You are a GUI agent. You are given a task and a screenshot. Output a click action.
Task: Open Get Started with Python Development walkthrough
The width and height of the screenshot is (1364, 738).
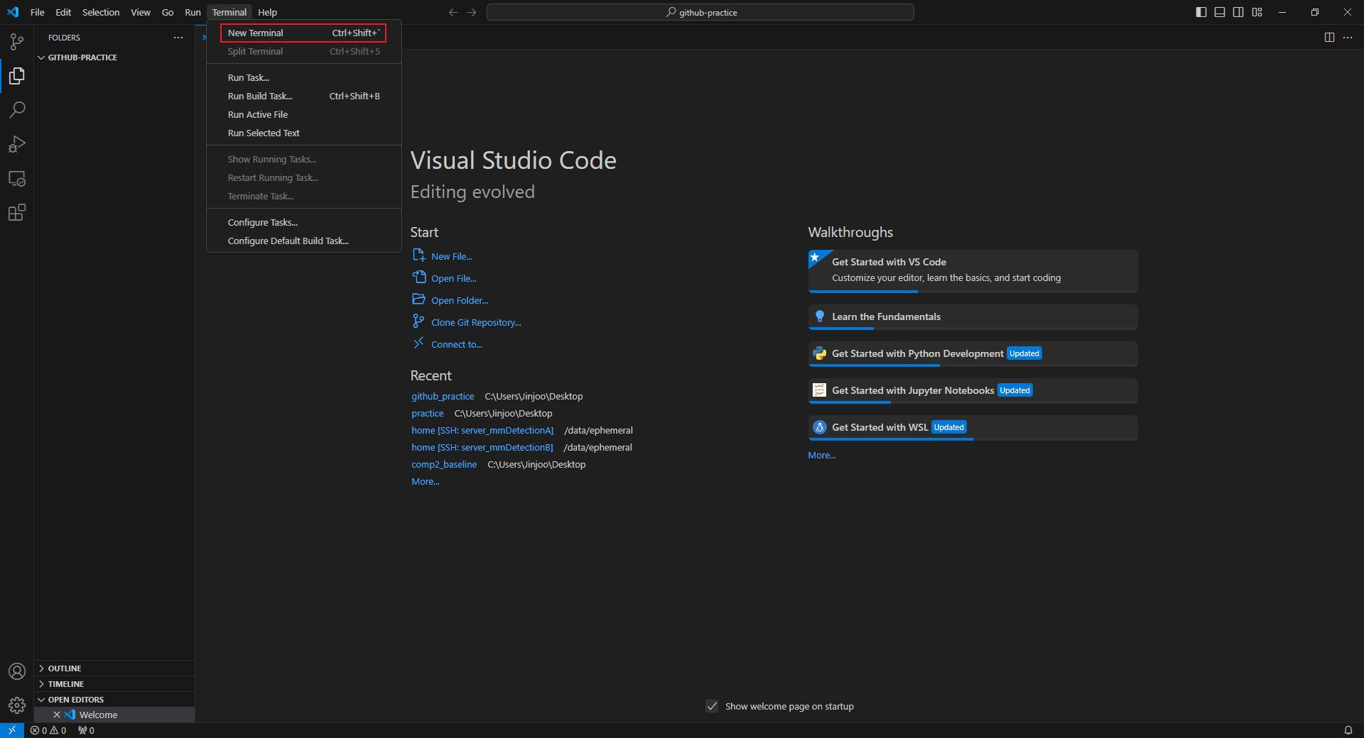(917, 353)
